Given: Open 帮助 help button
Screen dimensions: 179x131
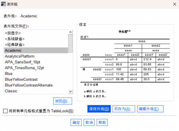Looking at the screenshot, I should point(102,122).
